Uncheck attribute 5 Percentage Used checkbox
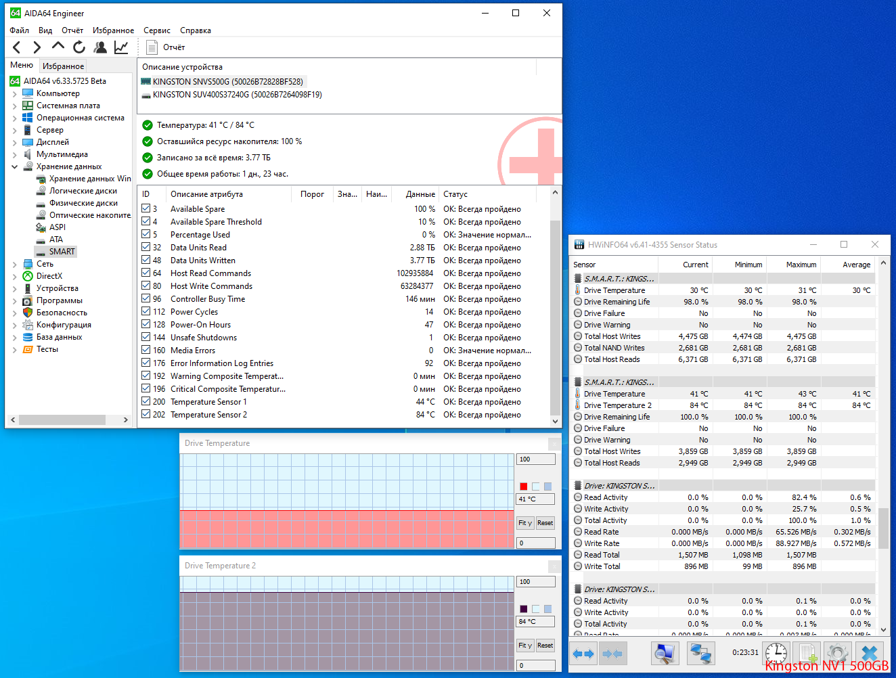 coord(146,234)
